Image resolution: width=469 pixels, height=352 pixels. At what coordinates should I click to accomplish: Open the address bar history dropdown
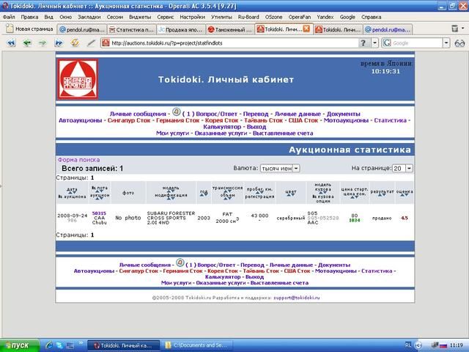[374, 43]
